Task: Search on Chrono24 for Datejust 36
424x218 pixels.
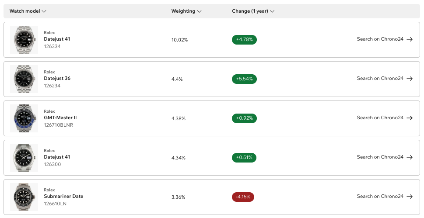Action: [380, 78]
